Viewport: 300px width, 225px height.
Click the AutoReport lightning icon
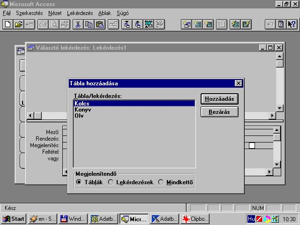[x=246, y=24]
